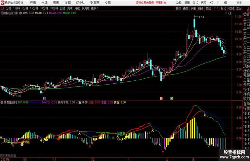
Task: Click the MA20: 9.90 indicator value
Action: [x=56, y=13]
